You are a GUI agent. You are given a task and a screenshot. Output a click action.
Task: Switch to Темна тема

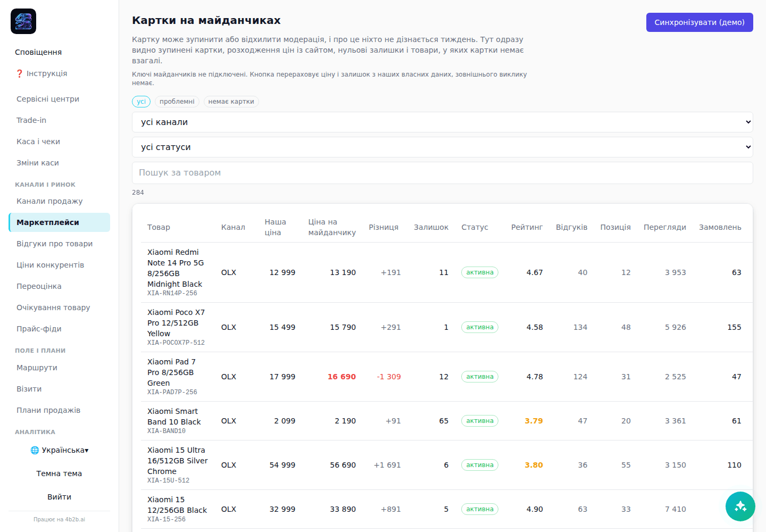pos(59,473)
